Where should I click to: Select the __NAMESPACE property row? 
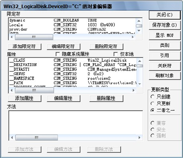click(x=73, y=78)
